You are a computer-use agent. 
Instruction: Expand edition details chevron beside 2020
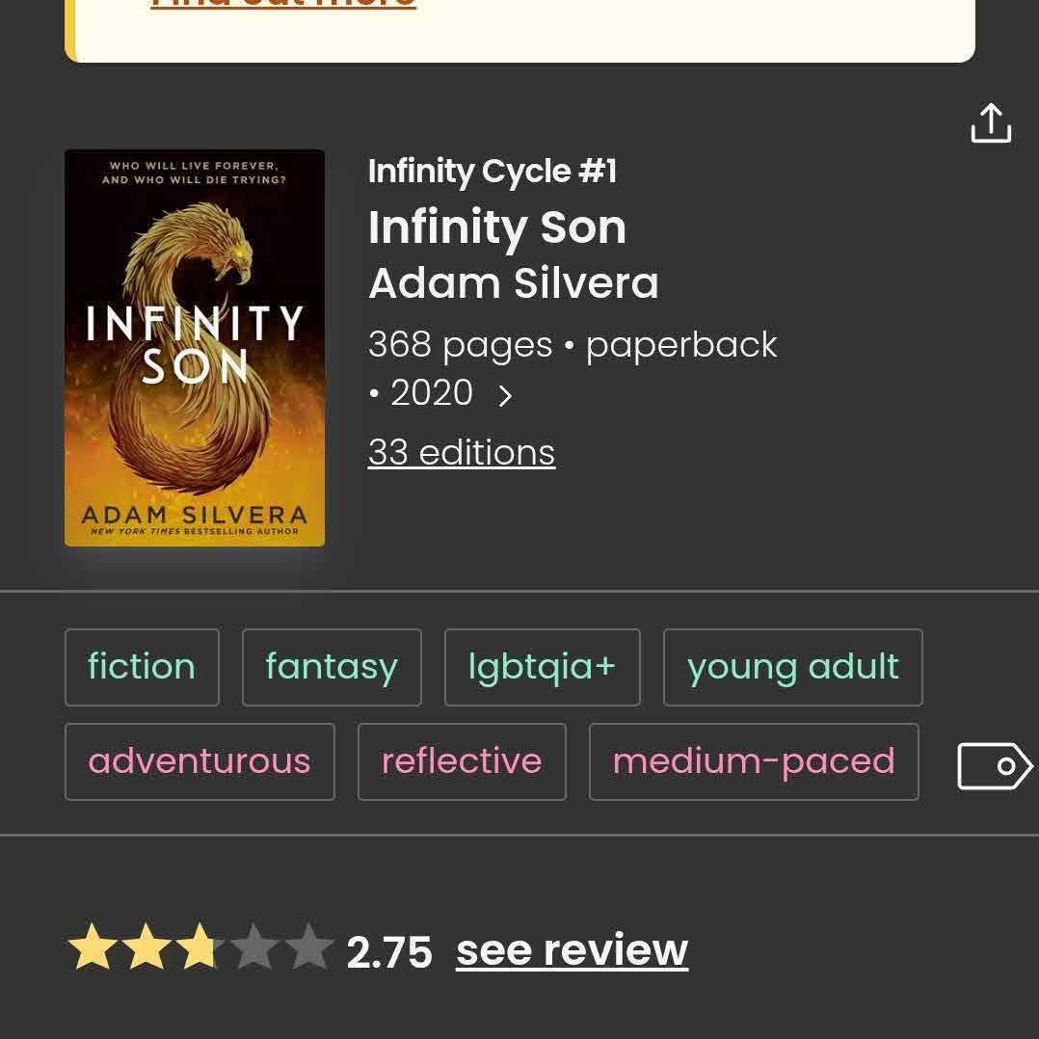click(505, 395)
